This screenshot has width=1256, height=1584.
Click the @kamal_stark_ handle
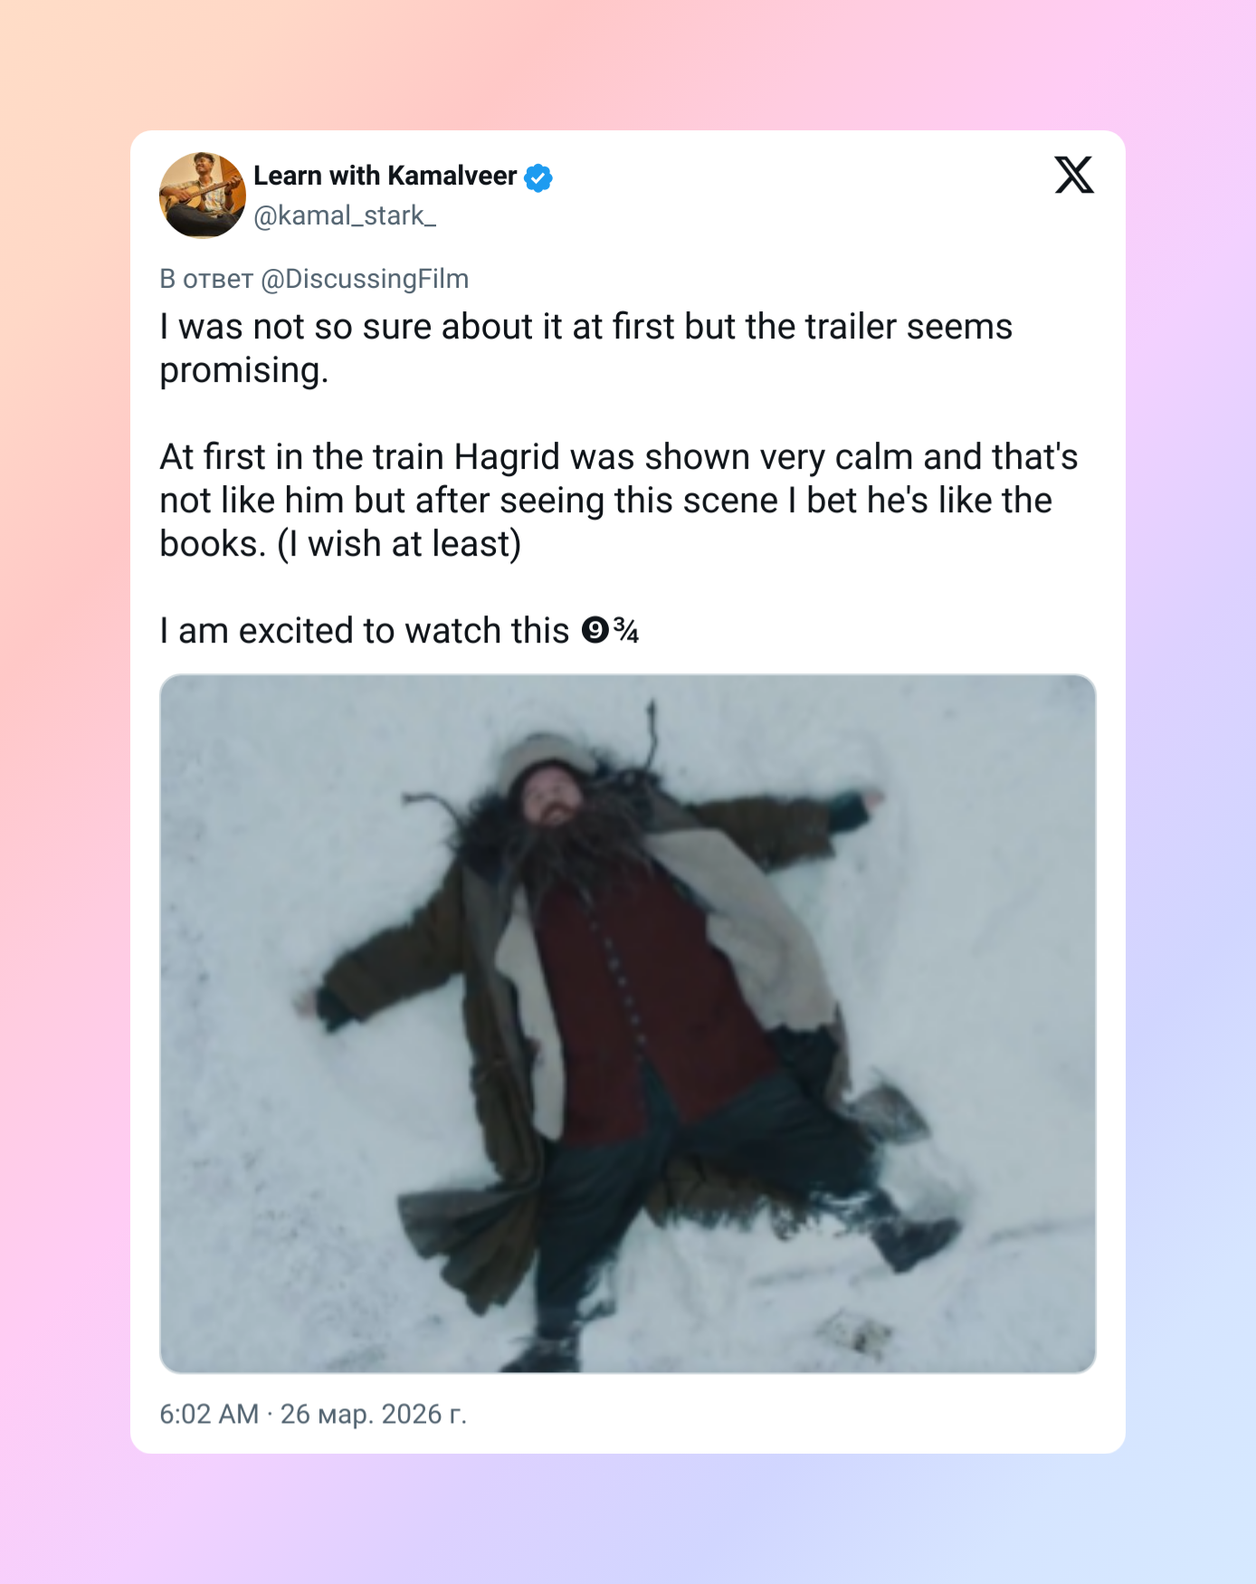click(x=345, y=215)
